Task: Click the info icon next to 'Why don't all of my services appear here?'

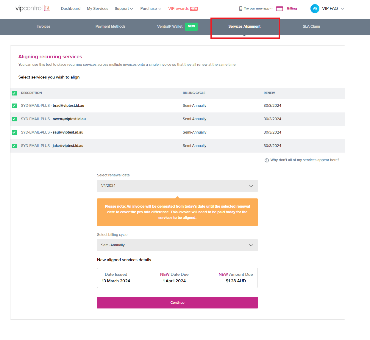Action: tap(266, 160)
